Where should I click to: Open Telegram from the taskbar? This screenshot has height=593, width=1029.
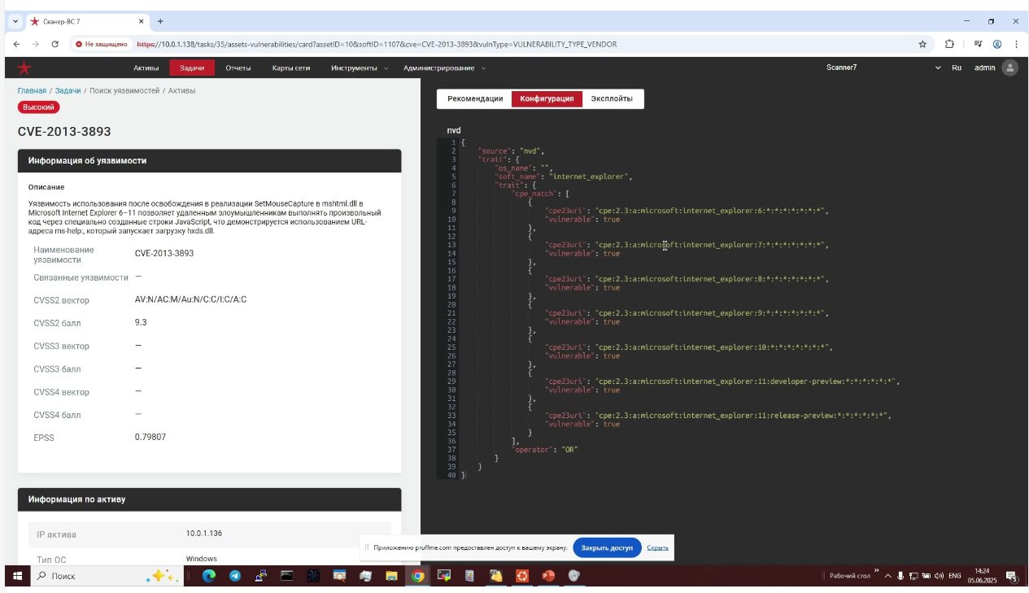(235, 576)
